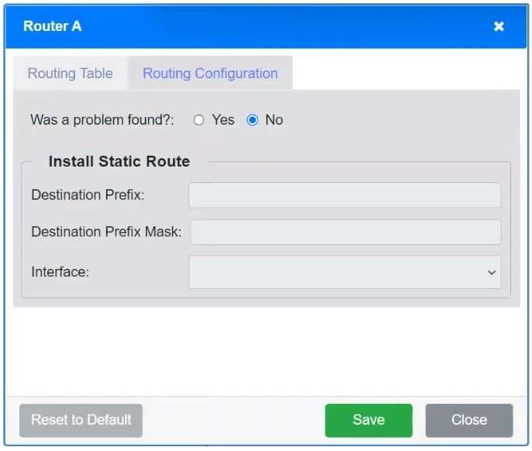This screenshot has width=532, height=451.
Task: Switch to the Routing Table tab
Action: (x=71, y=74)
